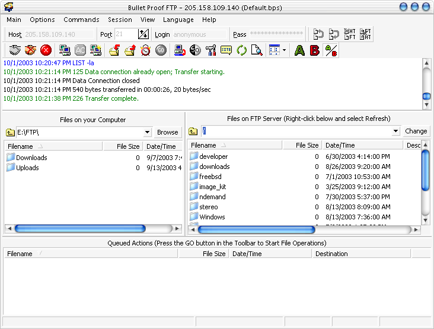Click the computer with red arrow icon
The image size is (434, 329).
coord(180,50)
